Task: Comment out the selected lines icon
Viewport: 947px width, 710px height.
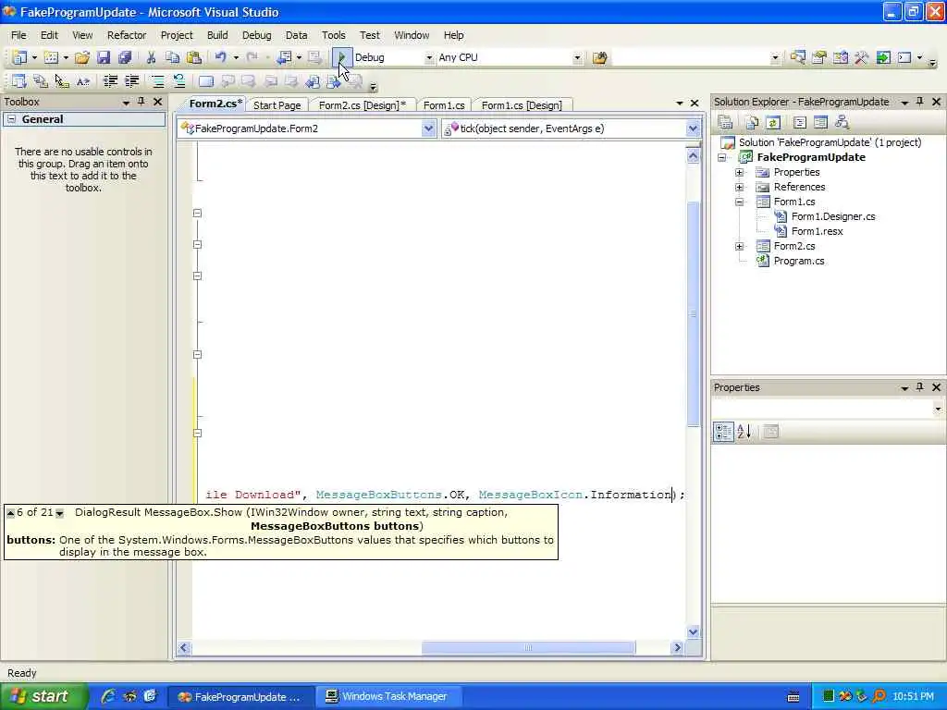Action: 157,81
